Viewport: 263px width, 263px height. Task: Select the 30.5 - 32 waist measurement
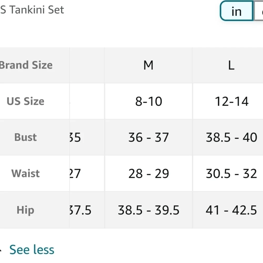[x=231, y=173]
